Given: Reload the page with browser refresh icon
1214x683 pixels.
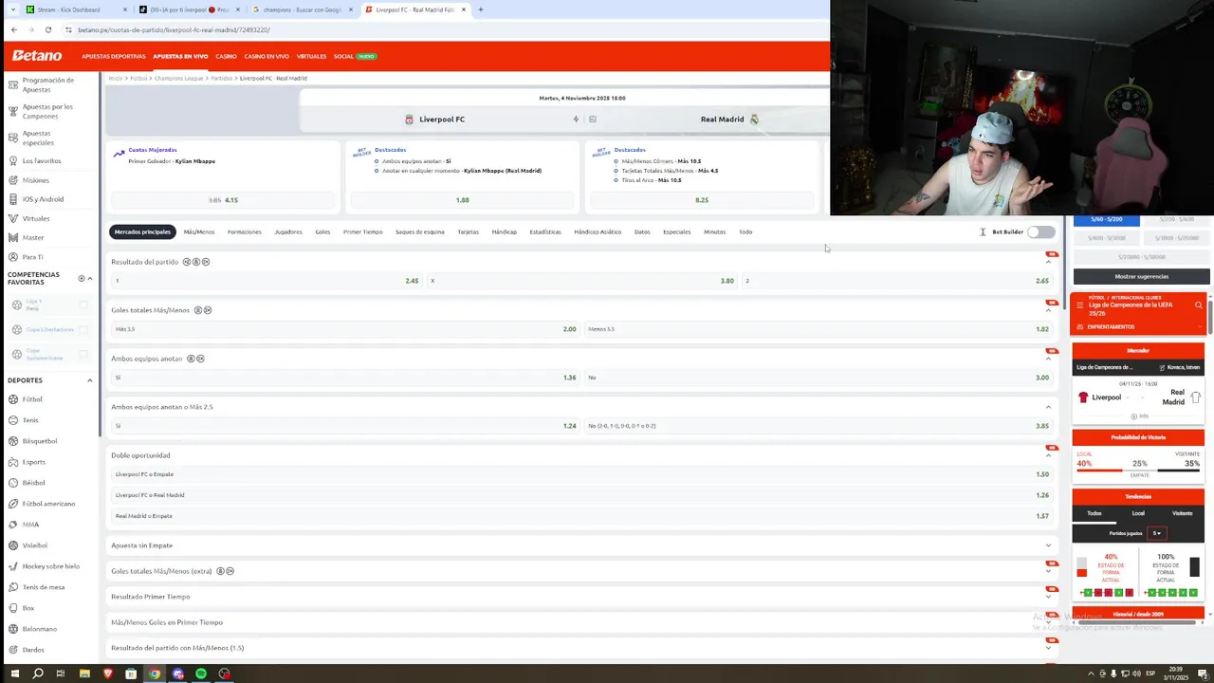Looking at the screenshot, I should coord(48,29).
